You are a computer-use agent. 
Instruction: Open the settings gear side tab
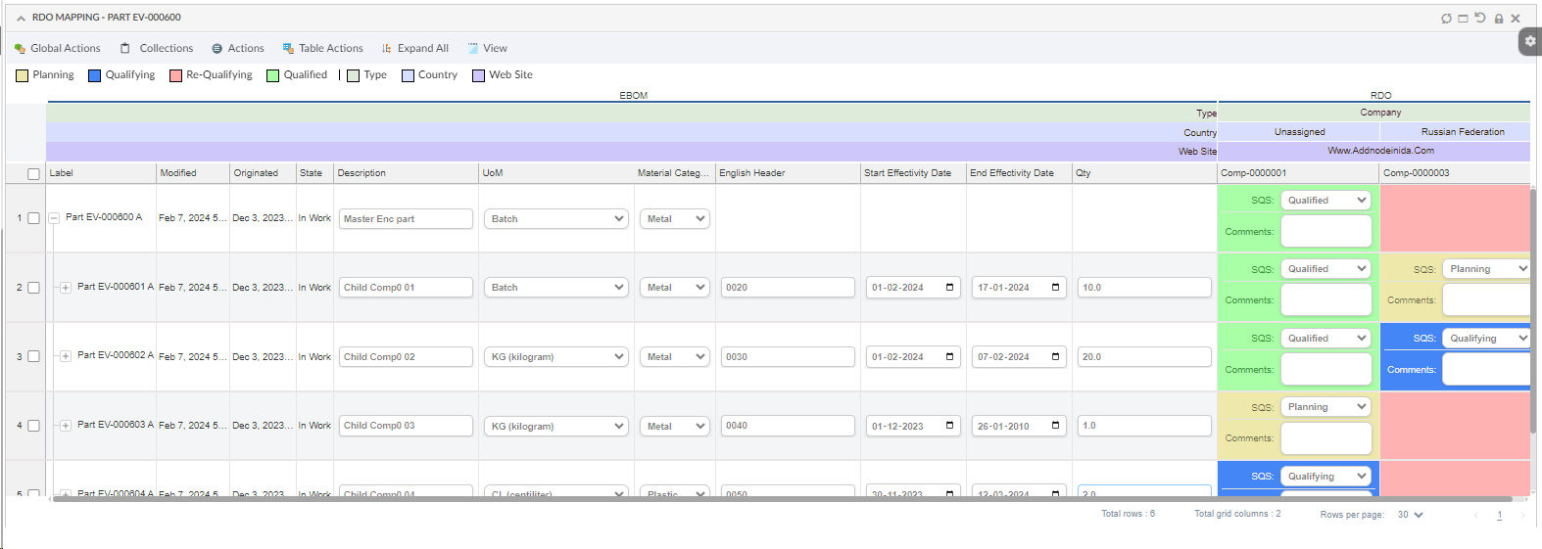tap(1530, 41)
